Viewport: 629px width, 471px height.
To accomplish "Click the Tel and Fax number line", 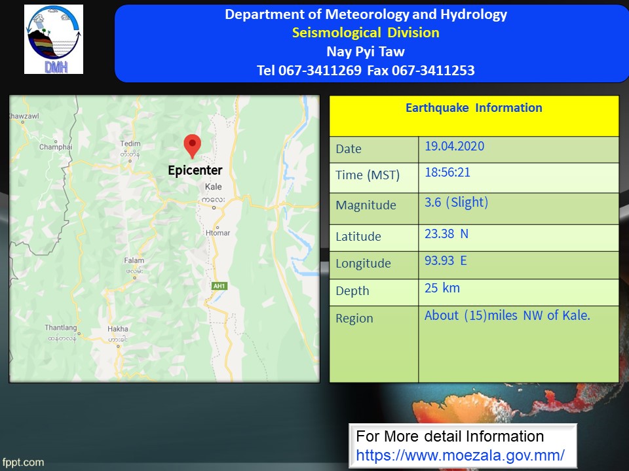I will [x=366, y=71].
